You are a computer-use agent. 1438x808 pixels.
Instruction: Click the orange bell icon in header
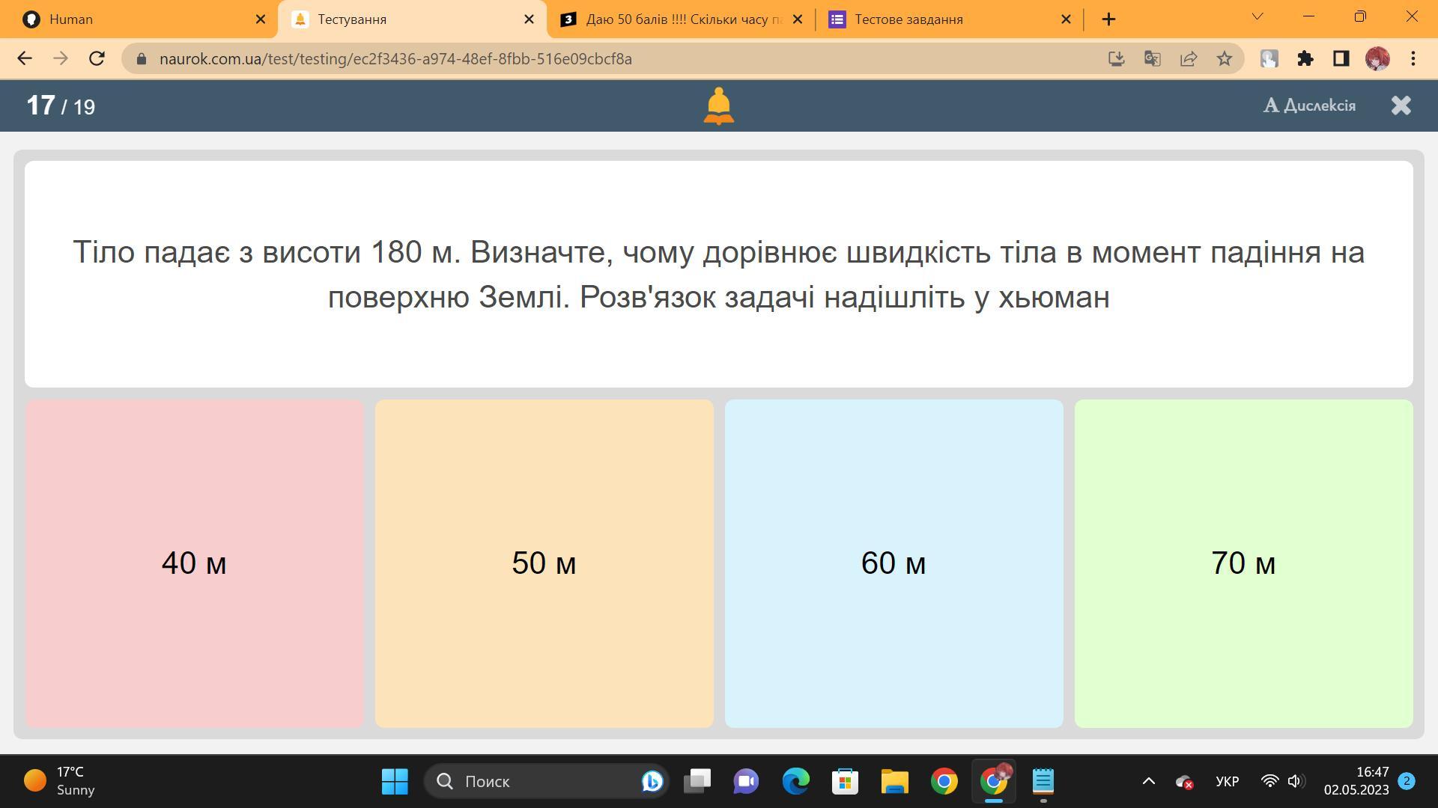(718, 105)
